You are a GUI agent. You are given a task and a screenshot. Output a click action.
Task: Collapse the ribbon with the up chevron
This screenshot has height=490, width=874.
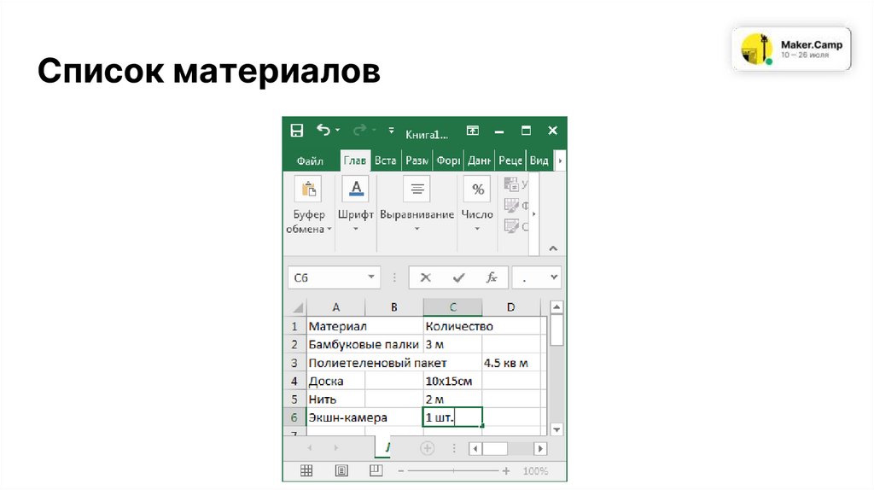(x=552, y=248)
